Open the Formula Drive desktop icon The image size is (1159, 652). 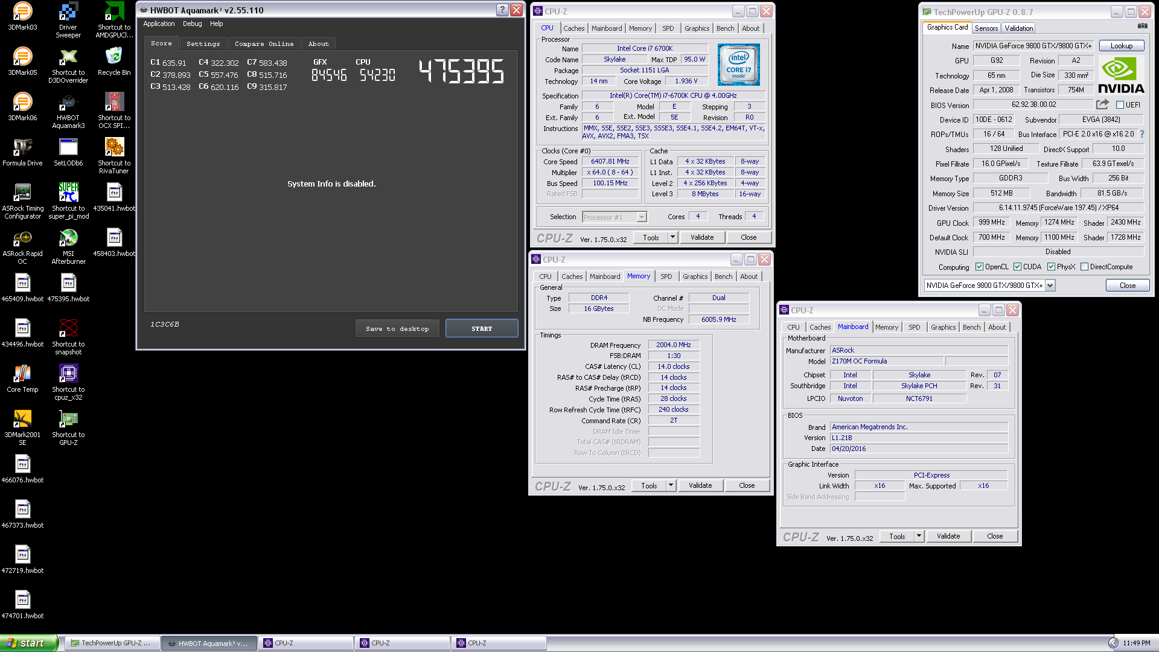coord(22,152)
